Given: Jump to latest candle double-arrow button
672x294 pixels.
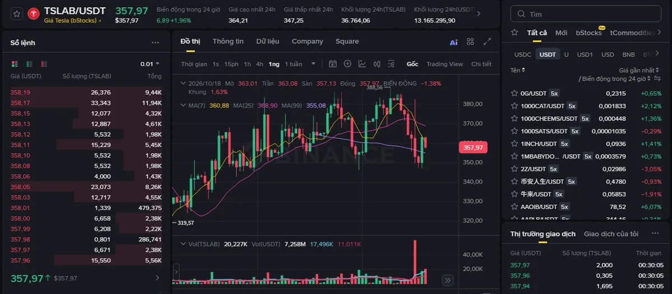Looking at the screenshot, I should click(x=447, y=281).
